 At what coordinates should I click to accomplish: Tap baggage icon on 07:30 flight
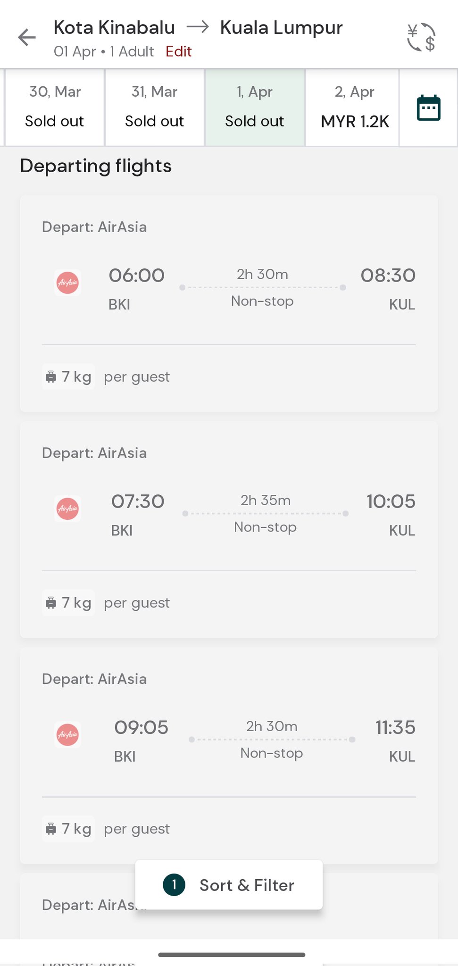point(51,603)
